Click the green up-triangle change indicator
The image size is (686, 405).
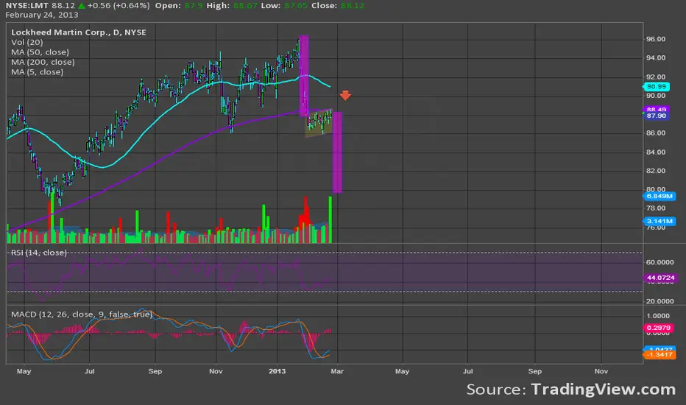pyautogui.click(x=82, y=6)
